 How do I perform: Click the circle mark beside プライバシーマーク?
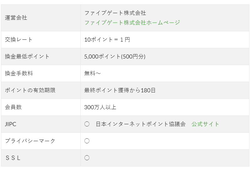point(87,141)
